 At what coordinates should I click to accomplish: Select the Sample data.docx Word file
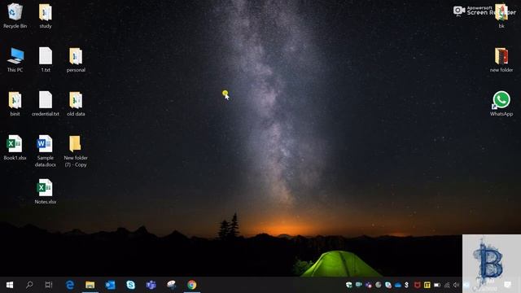click(x=46, y=151)
